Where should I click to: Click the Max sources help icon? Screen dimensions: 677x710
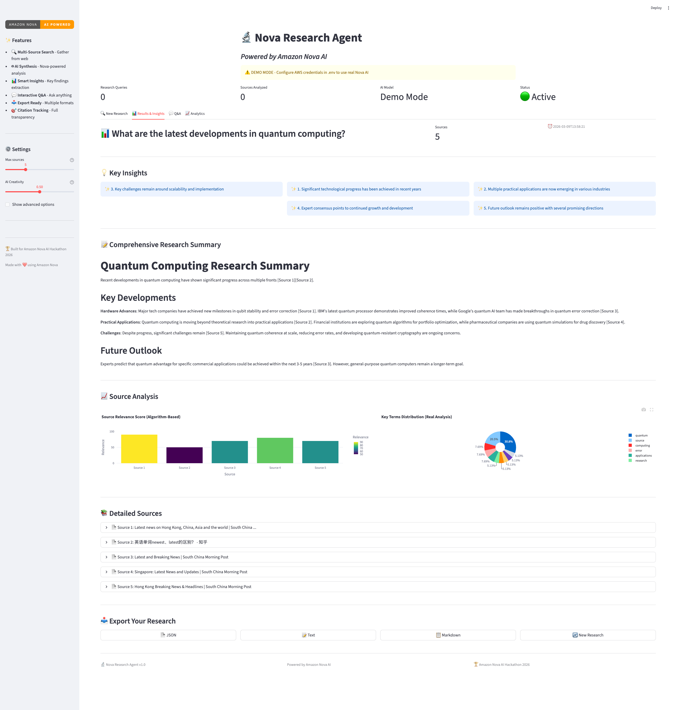pos(72,160)
